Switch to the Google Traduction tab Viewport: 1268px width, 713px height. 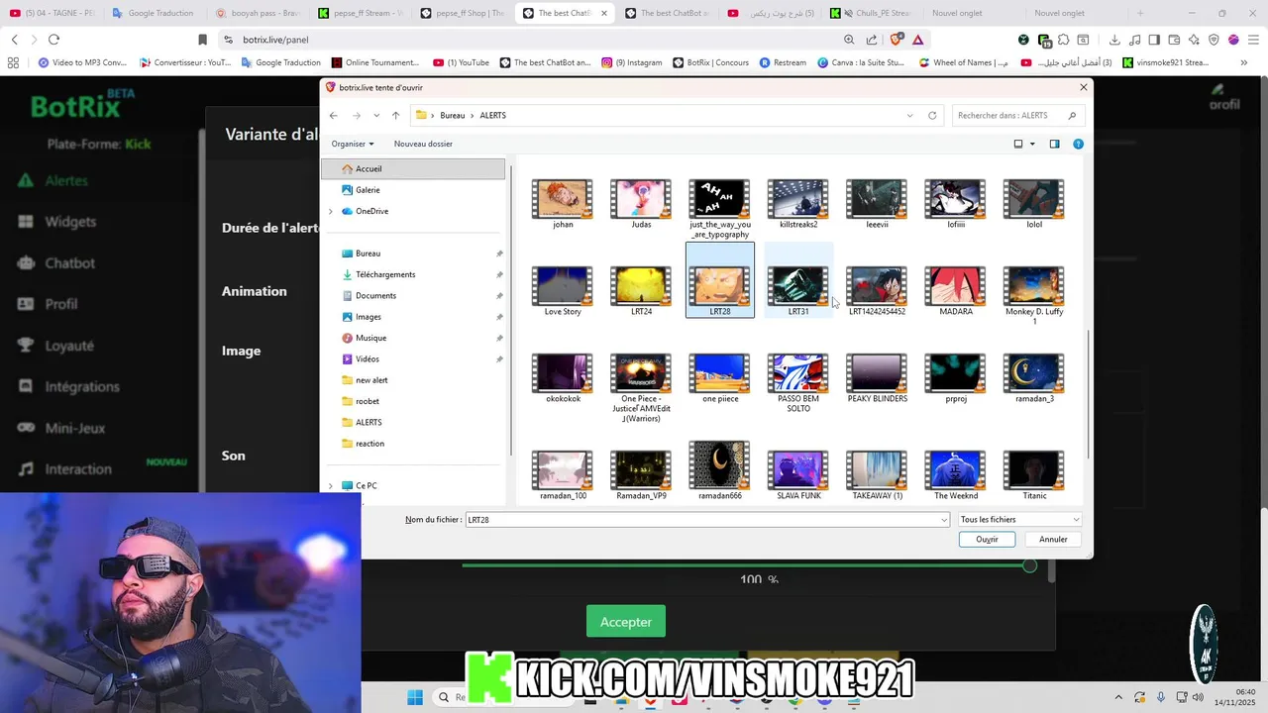(154, 13)
